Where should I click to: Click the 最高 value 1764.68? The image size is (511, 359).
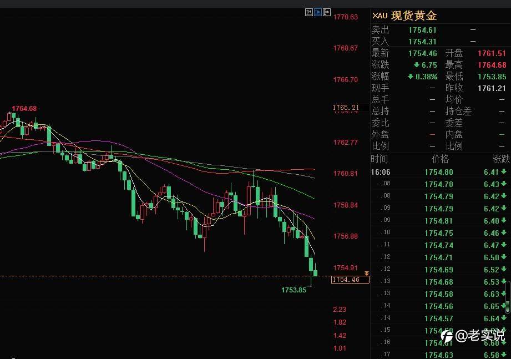(492, 65)
